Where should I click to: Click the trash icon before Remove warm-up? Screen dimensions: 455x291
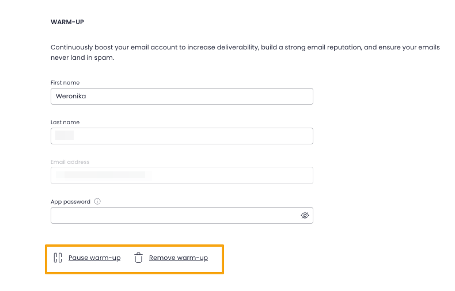point(138,258)
